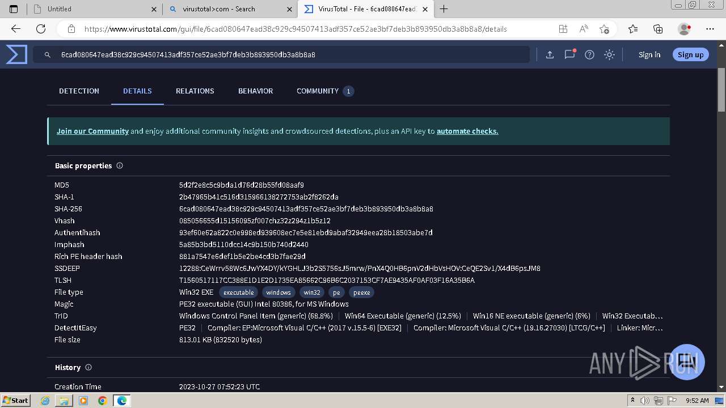Open the COMMUNITY tab
726x408 pixels.
(325, 91)
